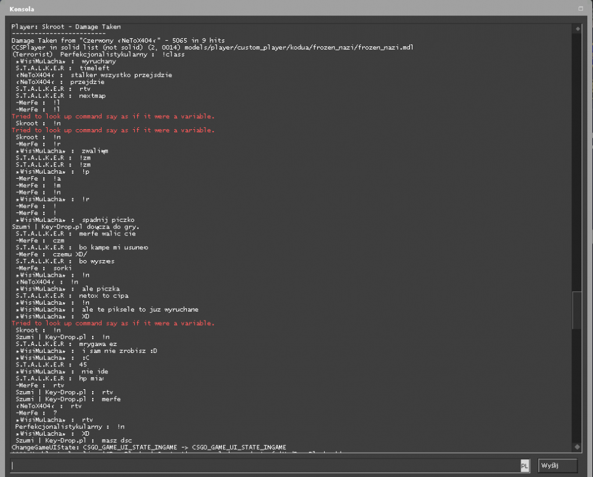This screenshot has height=477, width=593.
Task: Select the "Damage Taken from Czerwony" line
Action: [x=118, y=41]
